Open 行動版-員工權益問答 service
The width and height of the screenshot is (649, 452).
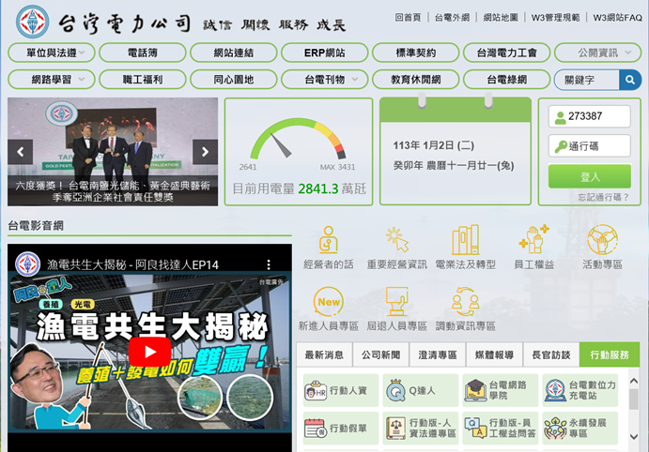501,428
